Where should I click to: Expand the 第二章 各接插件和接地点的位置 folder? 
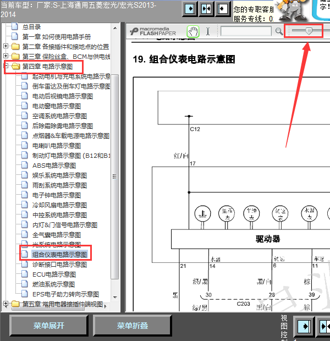pos(6,46)
